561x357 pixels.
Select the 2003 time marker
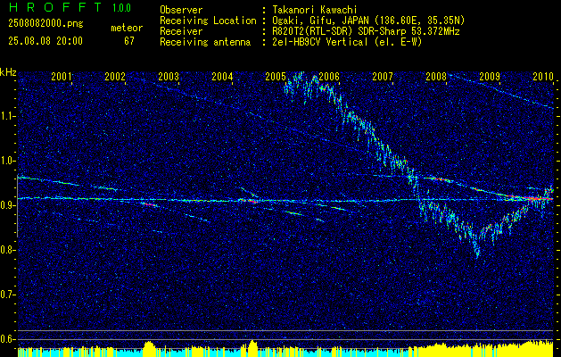click(x=169, y=76)
